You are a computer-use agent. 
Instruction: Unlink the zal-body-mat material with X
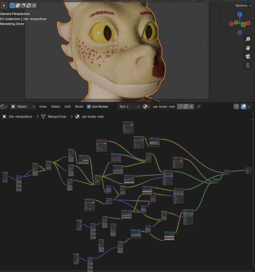(x=191, y=107)
